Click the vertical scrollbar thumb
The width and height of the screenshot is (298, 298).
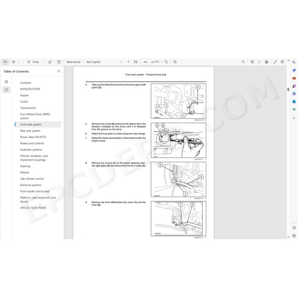tap(288, 89)
